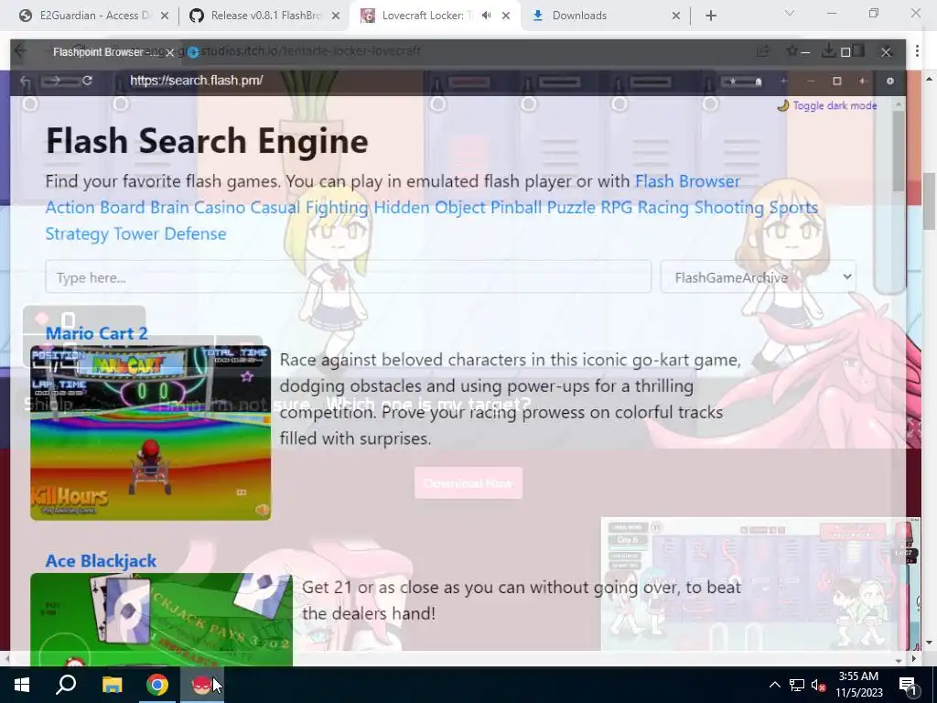937x703 pixels.
Task: Click the Mario Cart 2 game thumbnail
Action: pos(150,433)
